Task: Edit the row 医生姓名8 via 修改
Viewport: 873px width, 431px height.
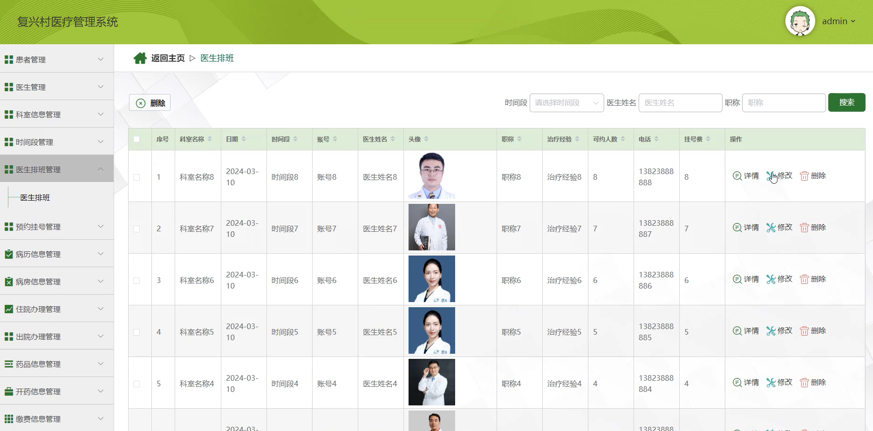Action: 779,176
